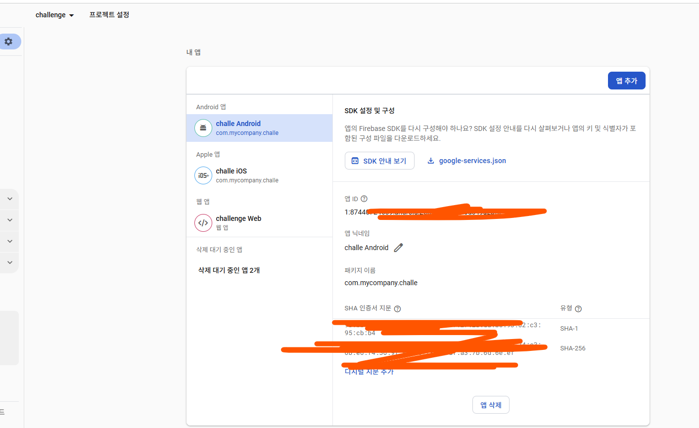
Task: Open help icon next to 앱 ID
Action: [364, 199]
